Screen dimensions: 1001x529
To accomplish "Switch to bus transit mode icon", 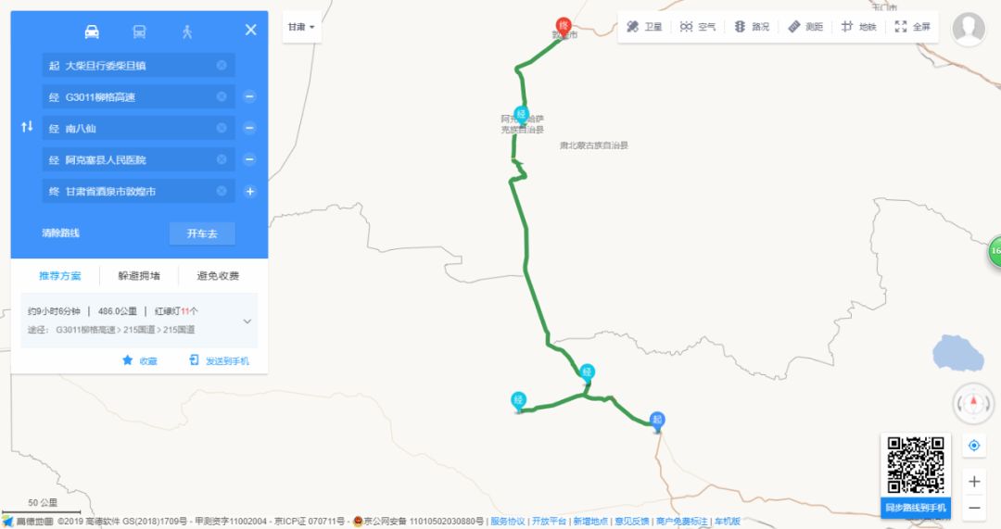I will pyautogui.click(x=139, y=31).
